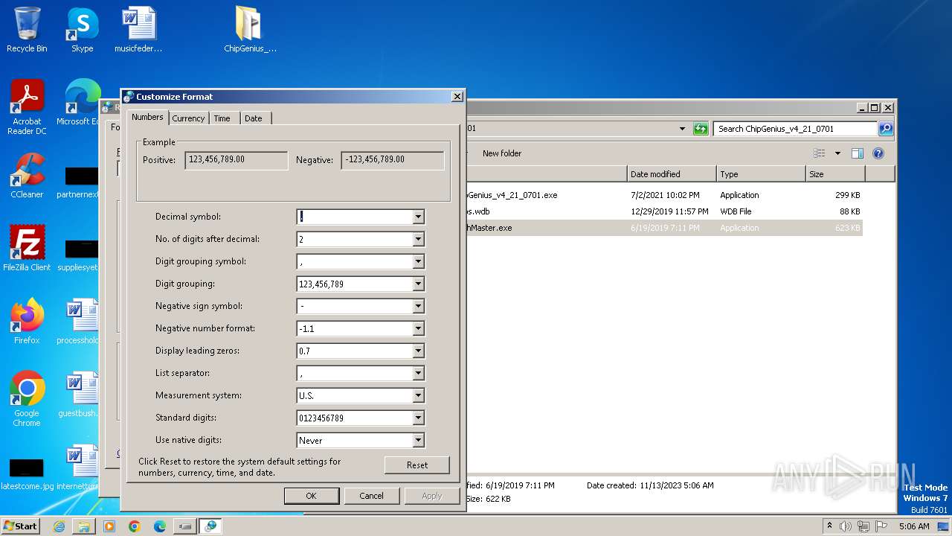Open the Decimal symbol dropdown
The width and height of the screenshot is (952, 536).
[x=418, y=217]
